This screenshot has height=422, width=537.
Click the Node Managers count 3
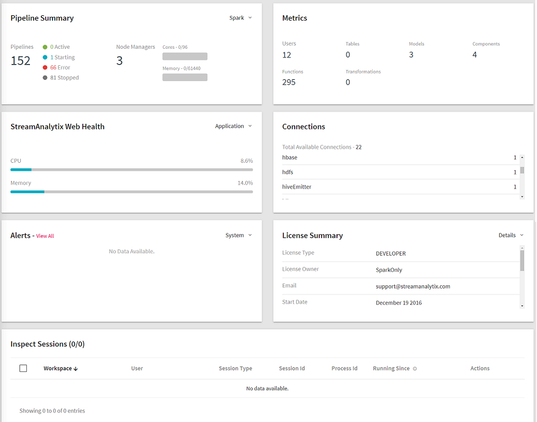(x=120, y=61)
